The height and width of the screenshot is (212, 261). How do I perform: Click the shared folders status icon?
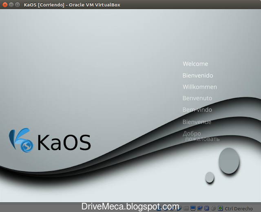tap(186, 208)
